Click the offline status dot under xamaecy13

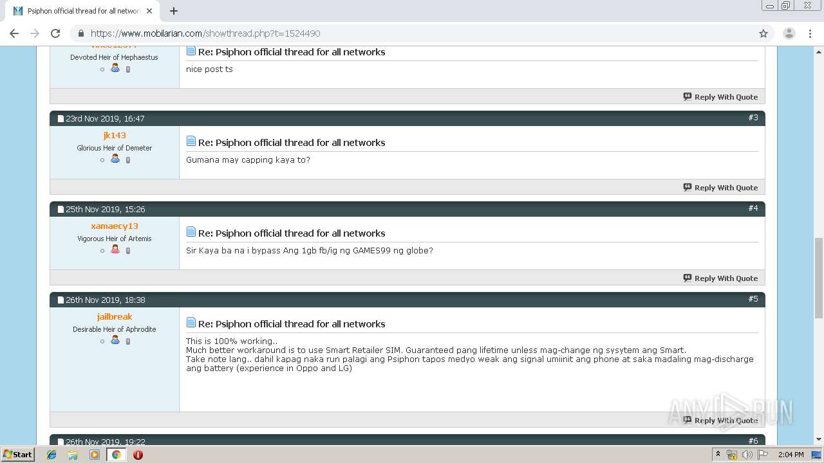pyautogui.click(x=102, y=251)
